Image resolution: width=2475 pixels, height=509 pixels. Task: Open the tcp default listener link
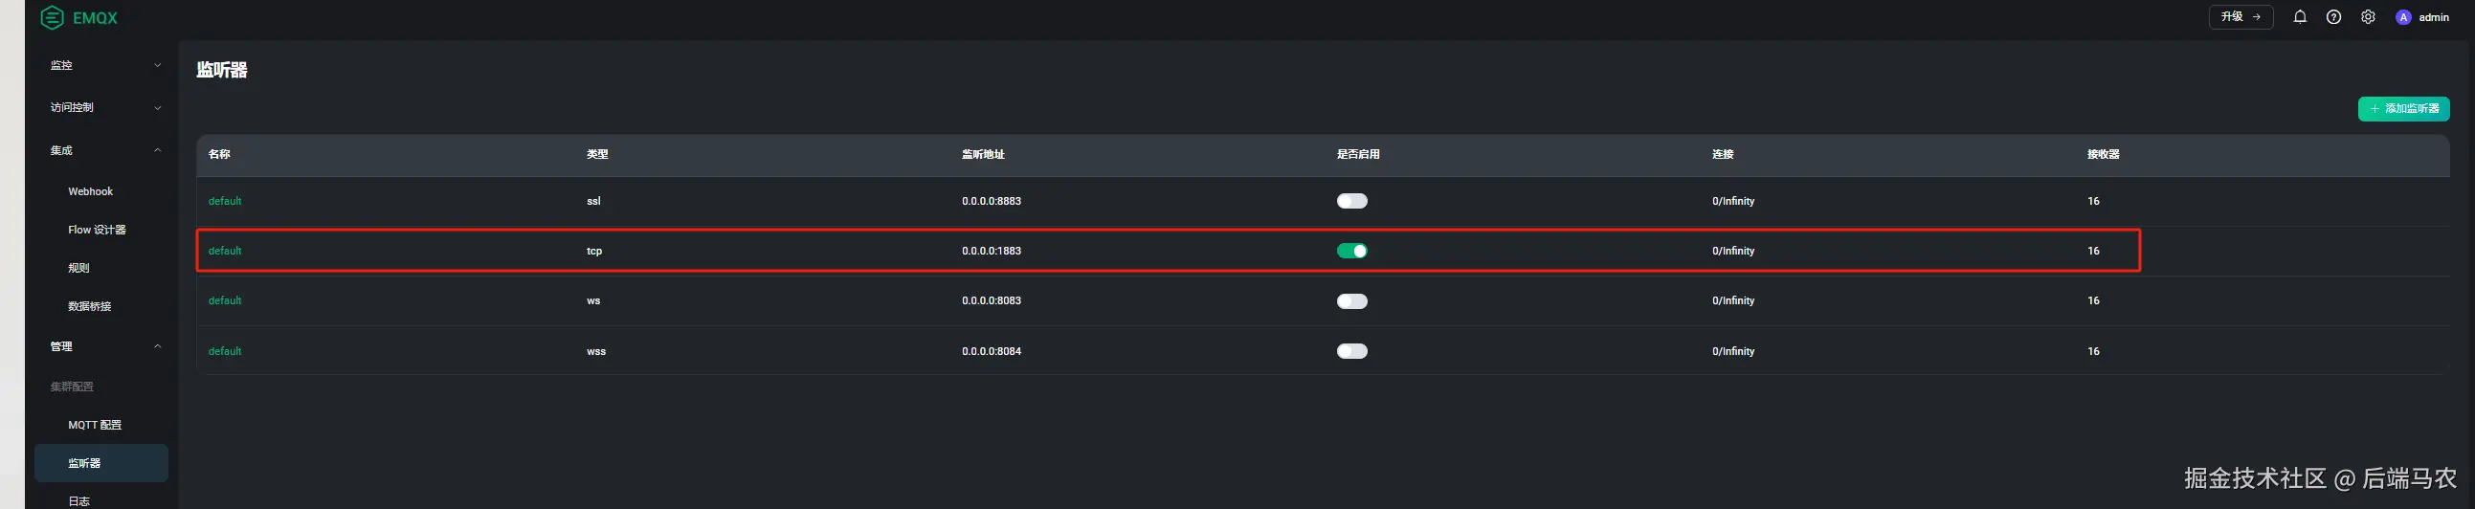click(225, 251)
